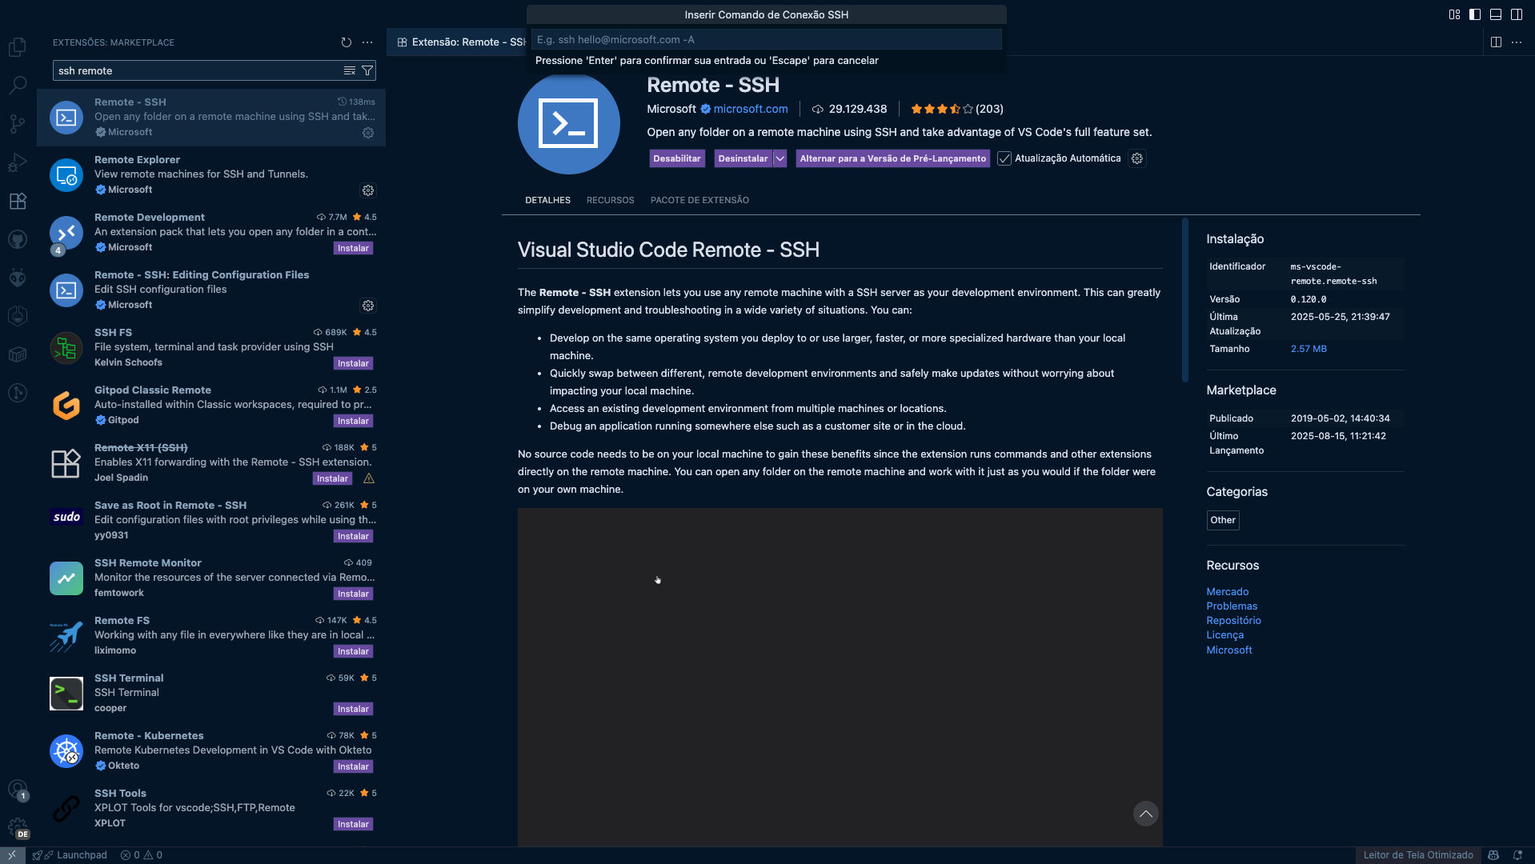The width and height of the screenshot is (1535, 864).
Task: Open the Source Control view
Action: pyautogui.click(x=18, y=124)
